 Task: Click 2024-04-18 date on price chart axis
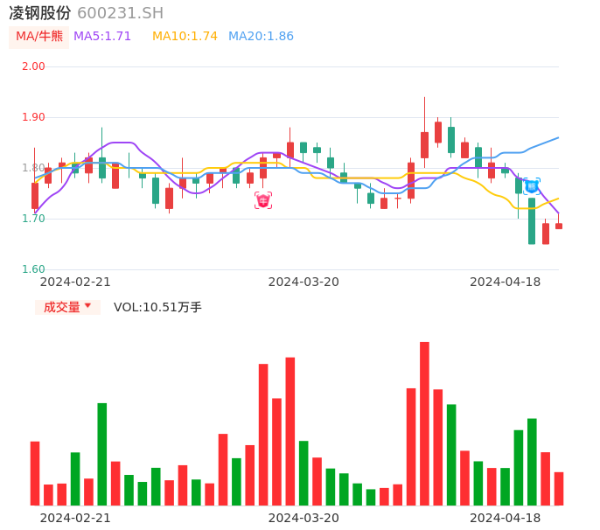tap(505, 282)
